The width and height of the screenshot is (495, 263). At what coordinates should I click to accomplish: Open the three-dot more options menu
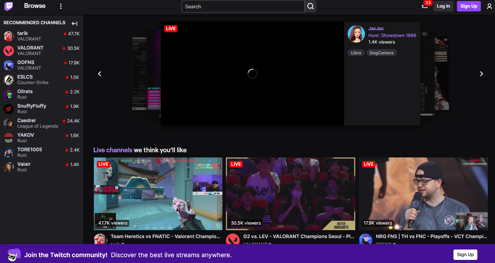[61, 6]
